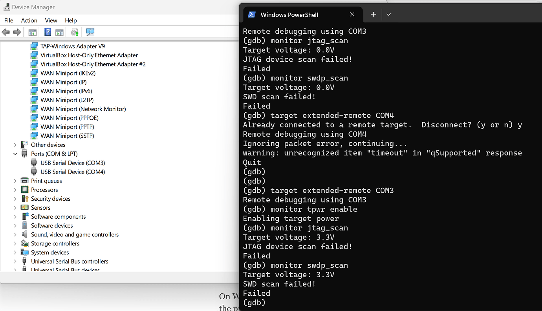Expand the Sound, video and game controllers node
The image size is (542, 311).
coord(15,234)
